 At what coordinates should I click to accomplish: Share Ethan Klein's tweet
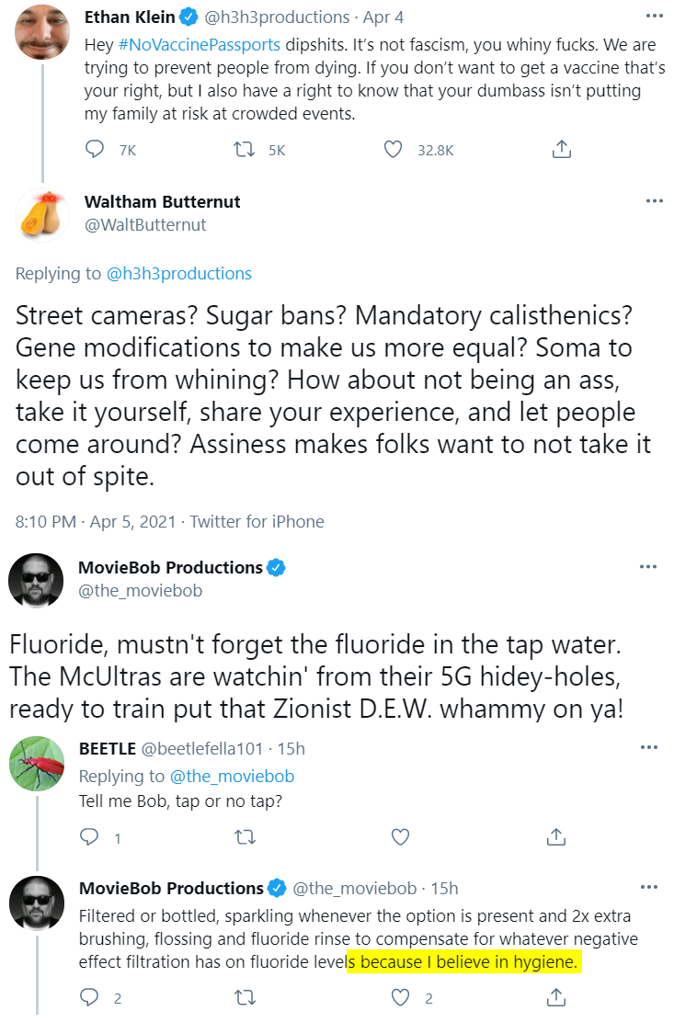click(x=561, y=149)
